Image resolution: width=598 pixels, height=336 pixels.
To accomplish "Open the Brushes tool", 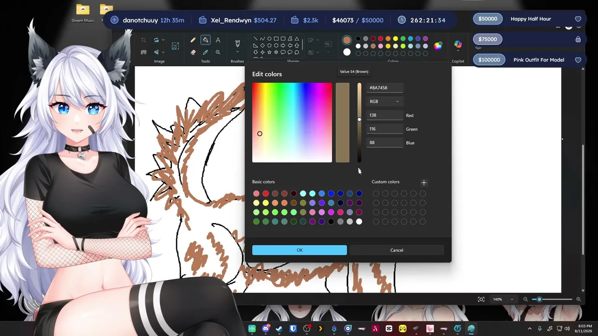I will tap(237, 43).
